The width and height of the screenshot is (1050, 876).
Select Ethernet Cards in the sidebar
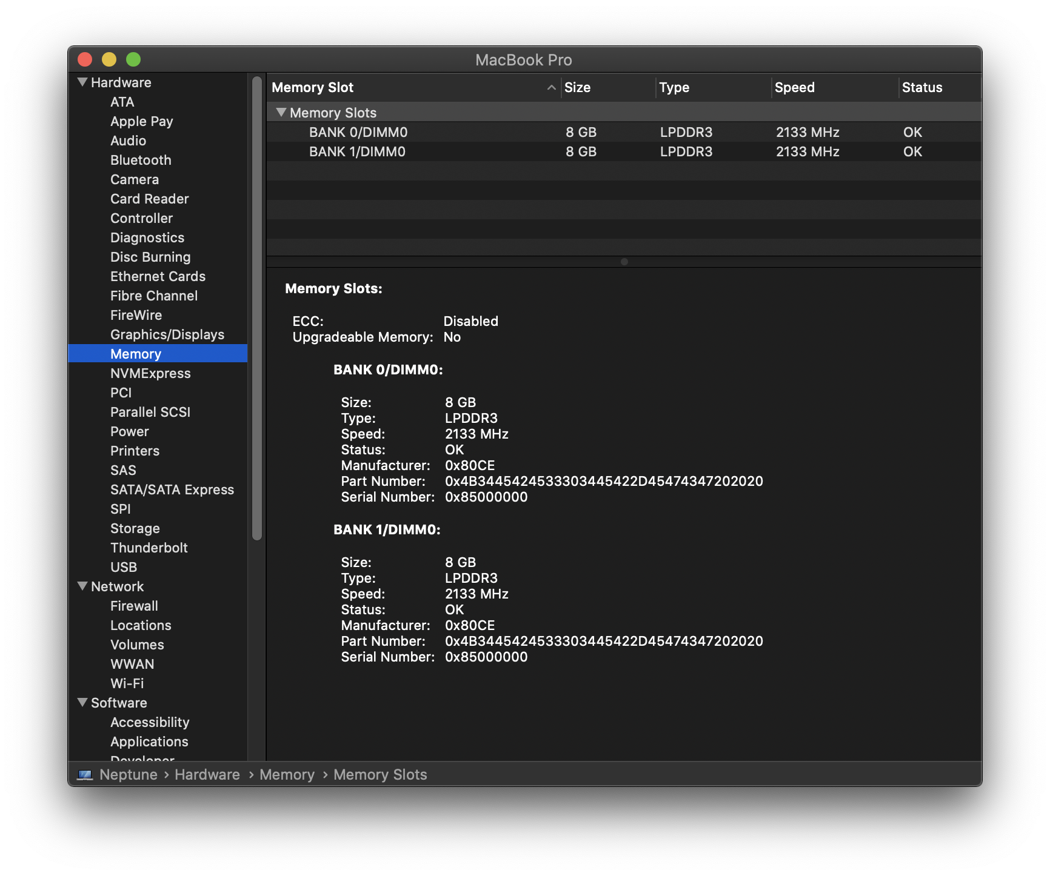[158, 276]
